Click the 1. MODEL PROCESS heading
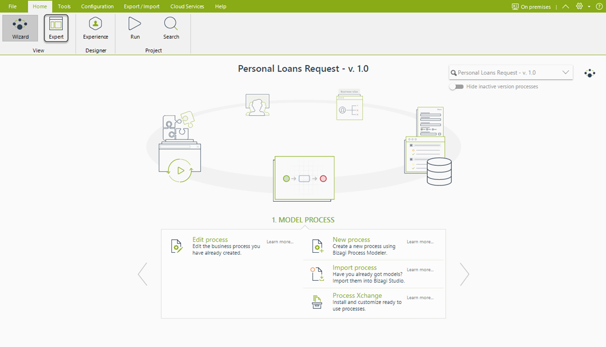 [x=303, y=220]
